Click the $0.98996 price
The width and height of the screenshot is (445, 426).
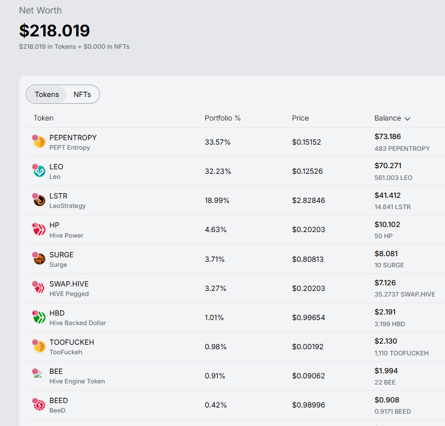[309, 405]
